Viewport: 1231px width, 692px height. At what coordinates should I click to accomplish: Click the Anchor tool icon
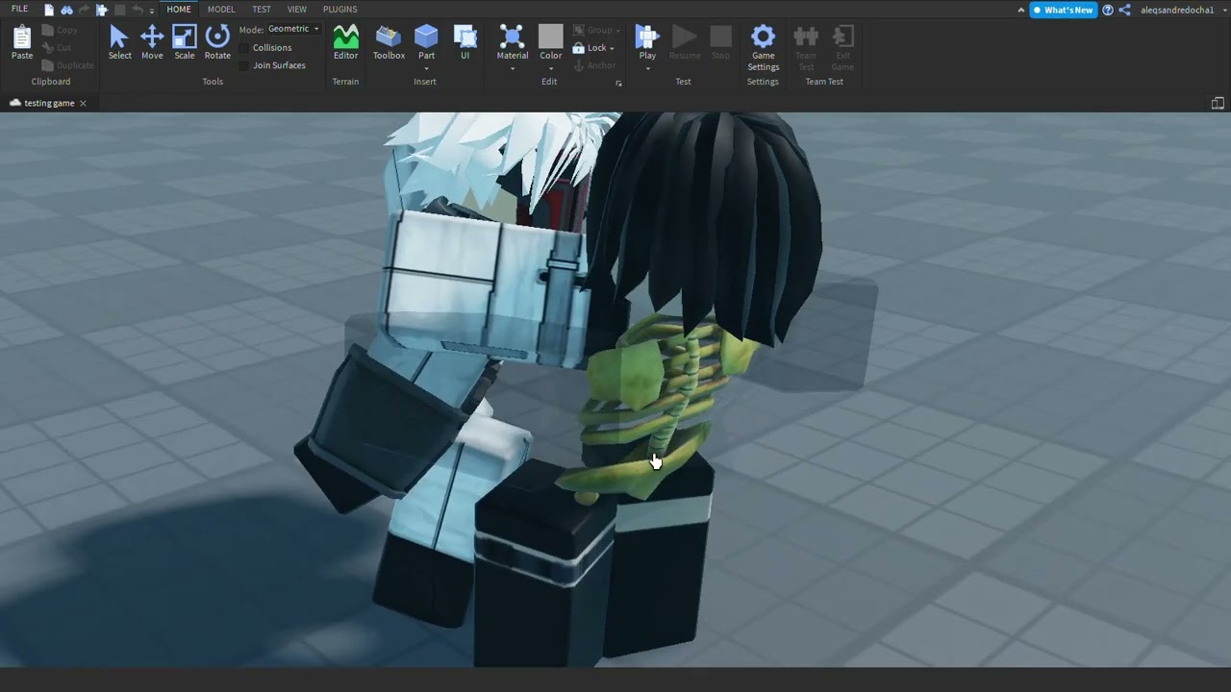(x=579, y=65)
